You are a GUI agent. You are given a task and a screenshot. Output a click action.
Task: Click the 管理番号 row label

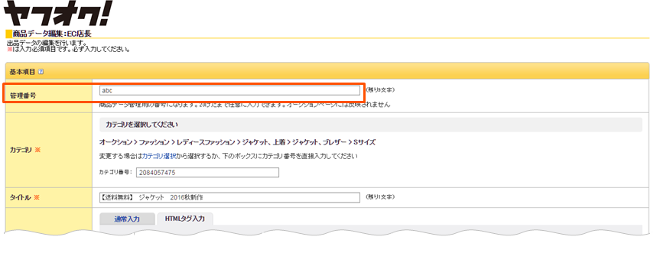click(x=23, y=96)
